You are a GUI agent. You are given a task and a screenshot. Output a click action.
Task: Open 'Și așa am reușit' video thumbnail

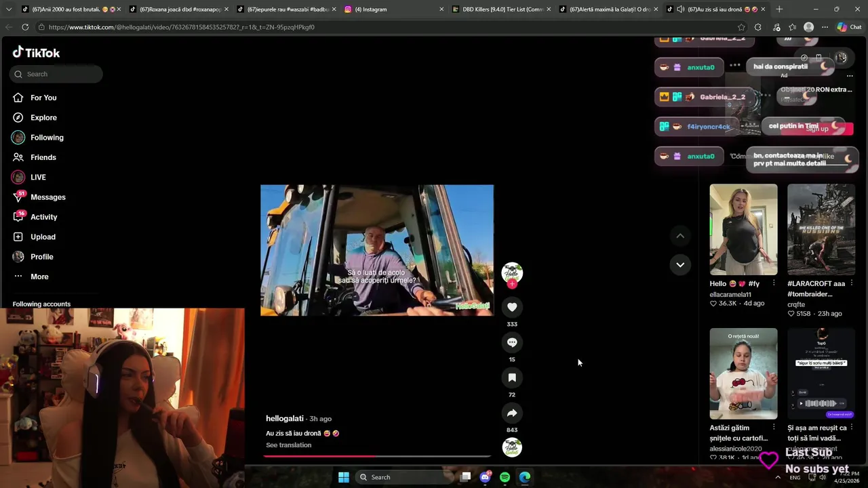821,373
